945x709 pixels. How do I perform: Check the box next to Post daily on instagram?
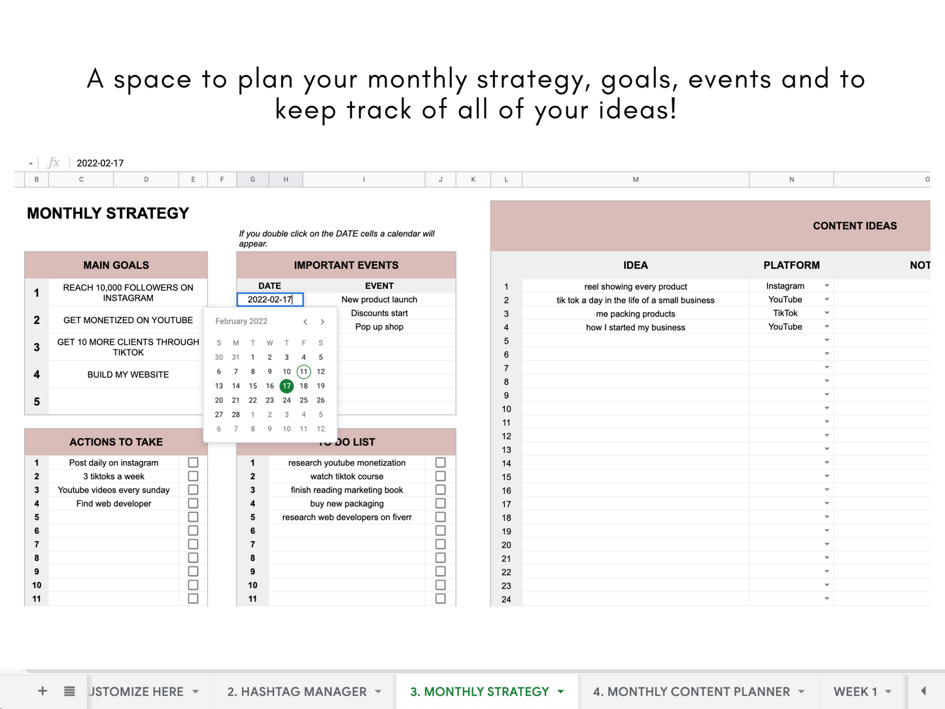tap(193, 462)
